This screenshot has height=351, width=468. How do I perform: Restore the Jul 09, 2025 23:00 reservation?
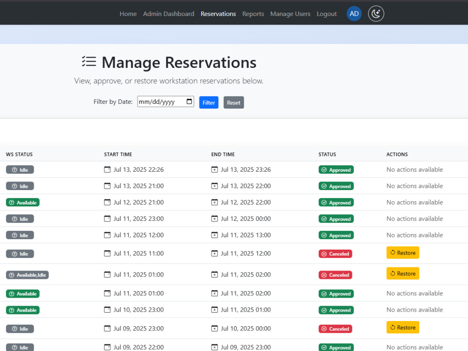tap(402, 328)
